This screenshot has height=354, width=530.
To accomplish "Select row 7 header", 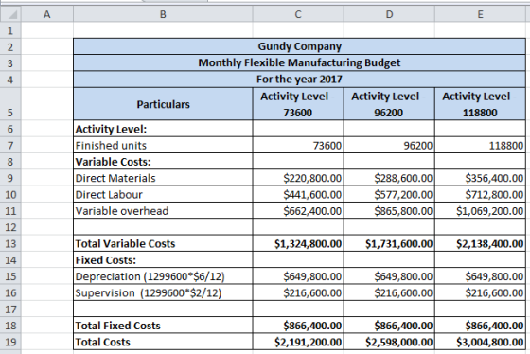I will pos(10,146).
